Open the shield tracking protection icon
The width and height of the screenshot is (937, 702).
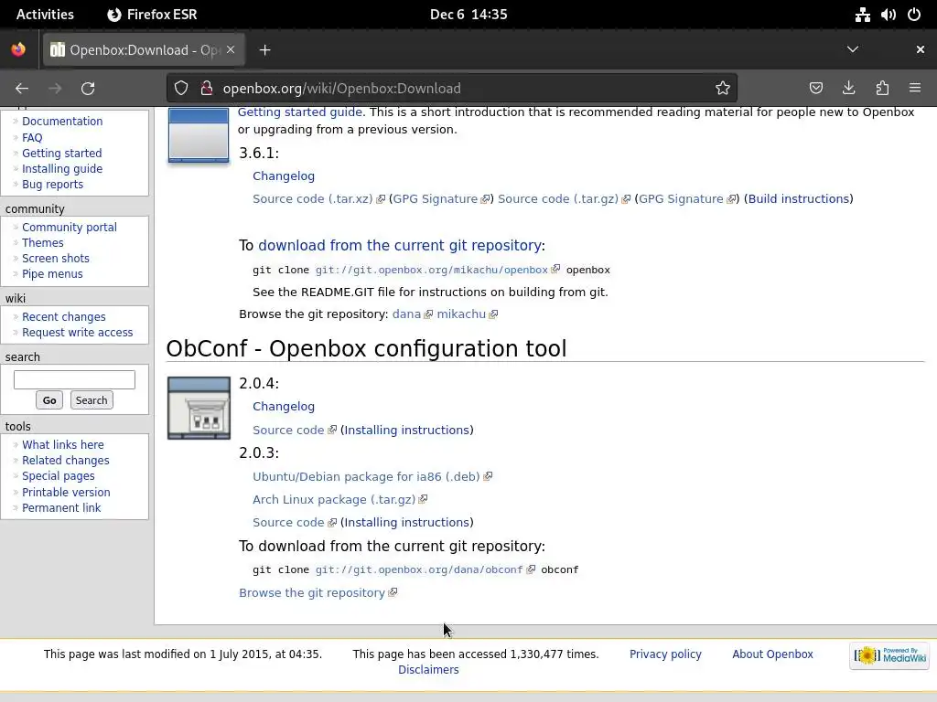181,89
